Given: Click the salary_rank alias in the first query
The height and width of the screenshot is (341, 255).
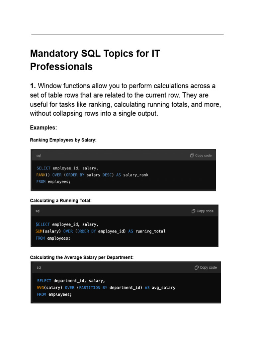Looking at the screenshot, I should tap(136, 175).
